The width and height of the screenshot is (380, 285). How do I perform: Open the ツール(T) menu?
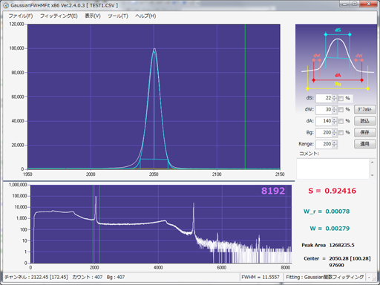point(118,16)
